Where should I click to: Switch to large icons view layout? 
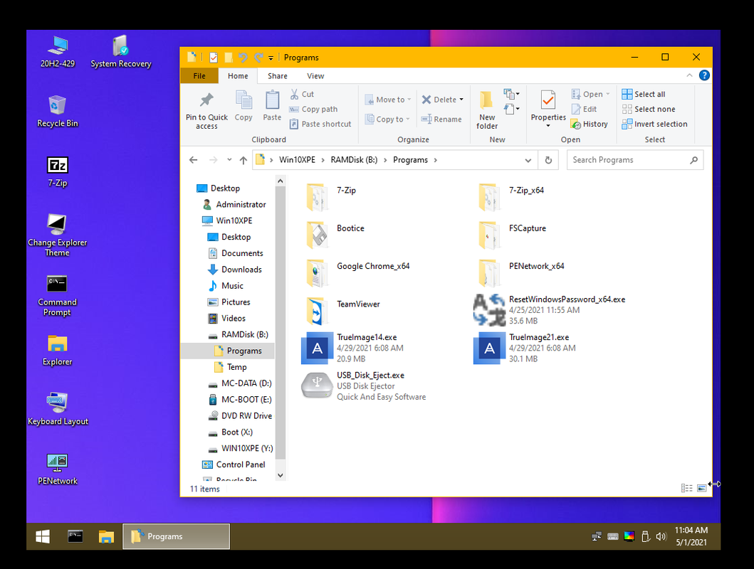coord(701,488)
